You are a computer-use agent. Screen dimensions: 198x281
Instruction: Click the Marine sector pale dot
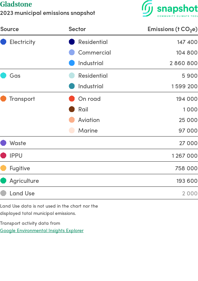[x=72, y=131]
